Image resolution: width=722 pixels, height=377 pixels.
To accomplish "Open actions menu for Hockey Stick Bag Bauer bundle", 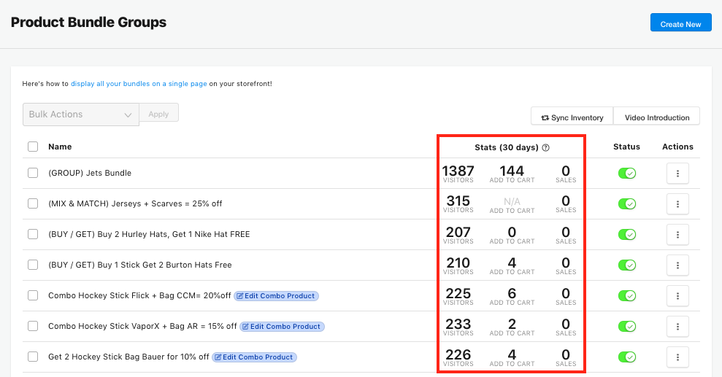I will [x=677, y=357].
